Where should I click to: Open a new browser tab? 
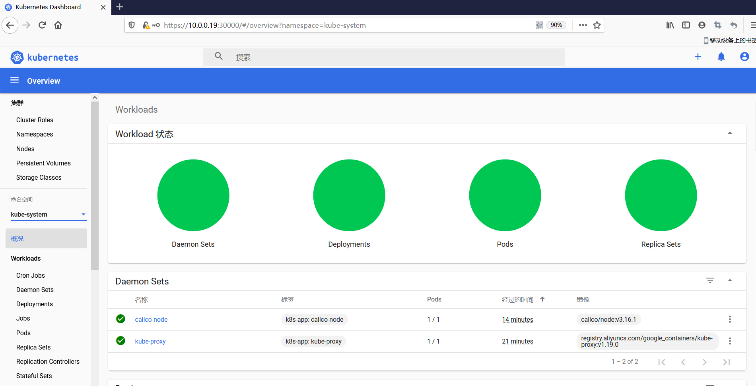pos(120,7)
